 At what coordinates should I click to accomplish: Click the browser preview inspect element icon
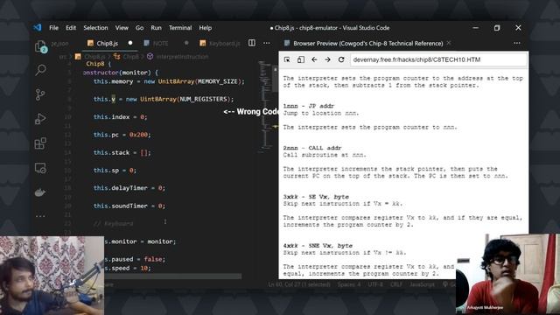point(287,59)
